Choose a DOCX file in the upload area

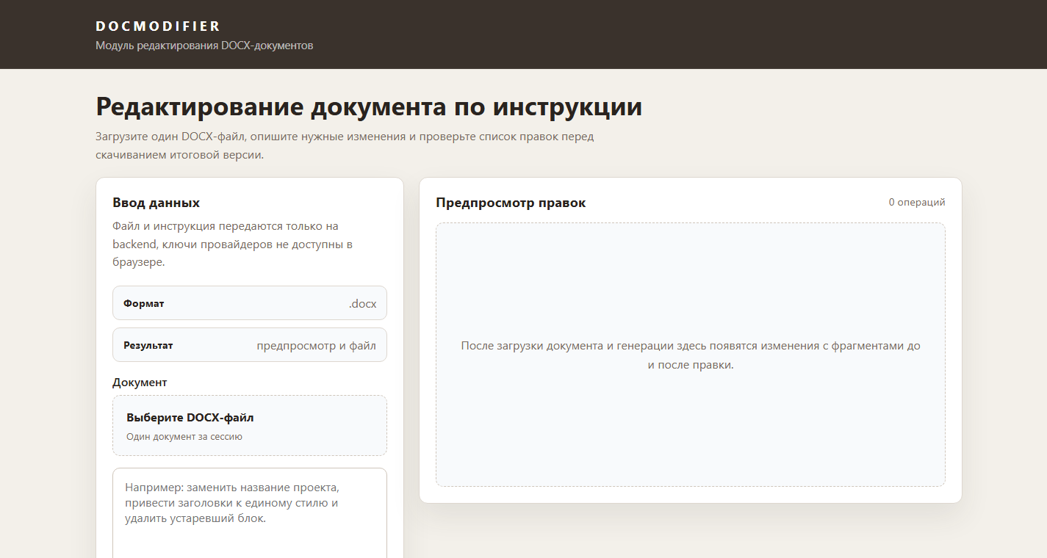pos(250,426)
